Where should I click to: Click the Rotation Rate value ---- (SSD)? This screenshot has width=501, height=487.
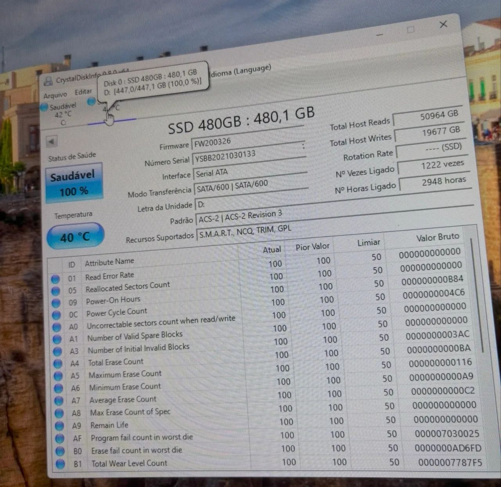(x=432, y=148)
